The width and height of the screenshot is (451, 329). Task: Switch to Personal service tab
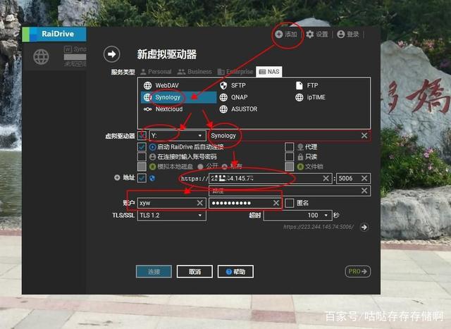(156, 72)
